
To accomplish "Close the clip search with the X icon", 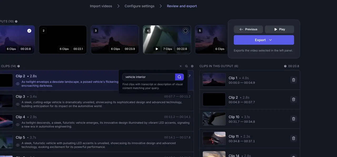I will (181, 66).
